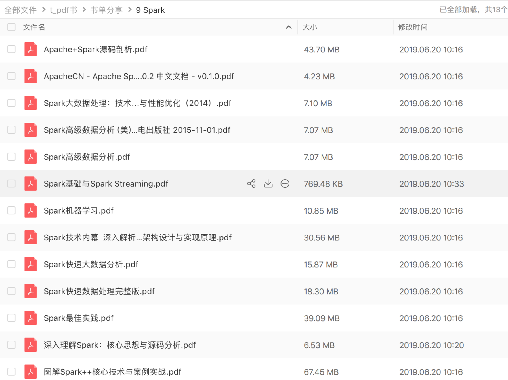Click the 4.23 MB size value
Screen dimensions: 508x380
[x=319, y=77]
